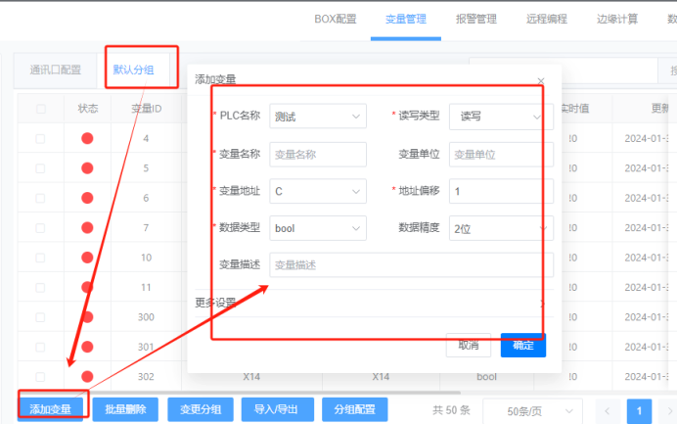Check the row with 变量ID 301
The height and width of the screenshot is (425, 678).
tap(40, 347)
